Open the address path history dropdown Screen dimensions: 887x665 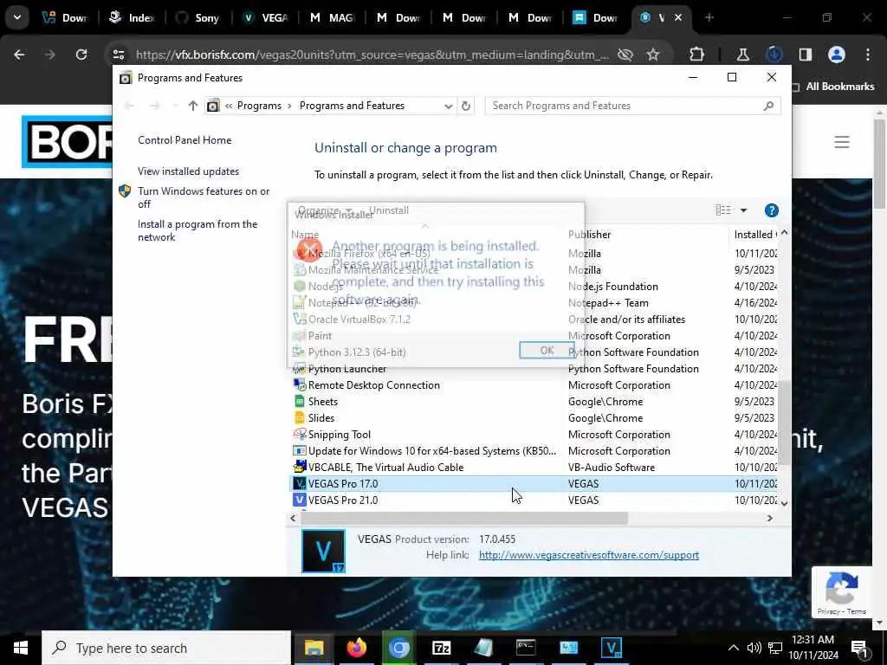pyautogui.click(x=448, y=107)
